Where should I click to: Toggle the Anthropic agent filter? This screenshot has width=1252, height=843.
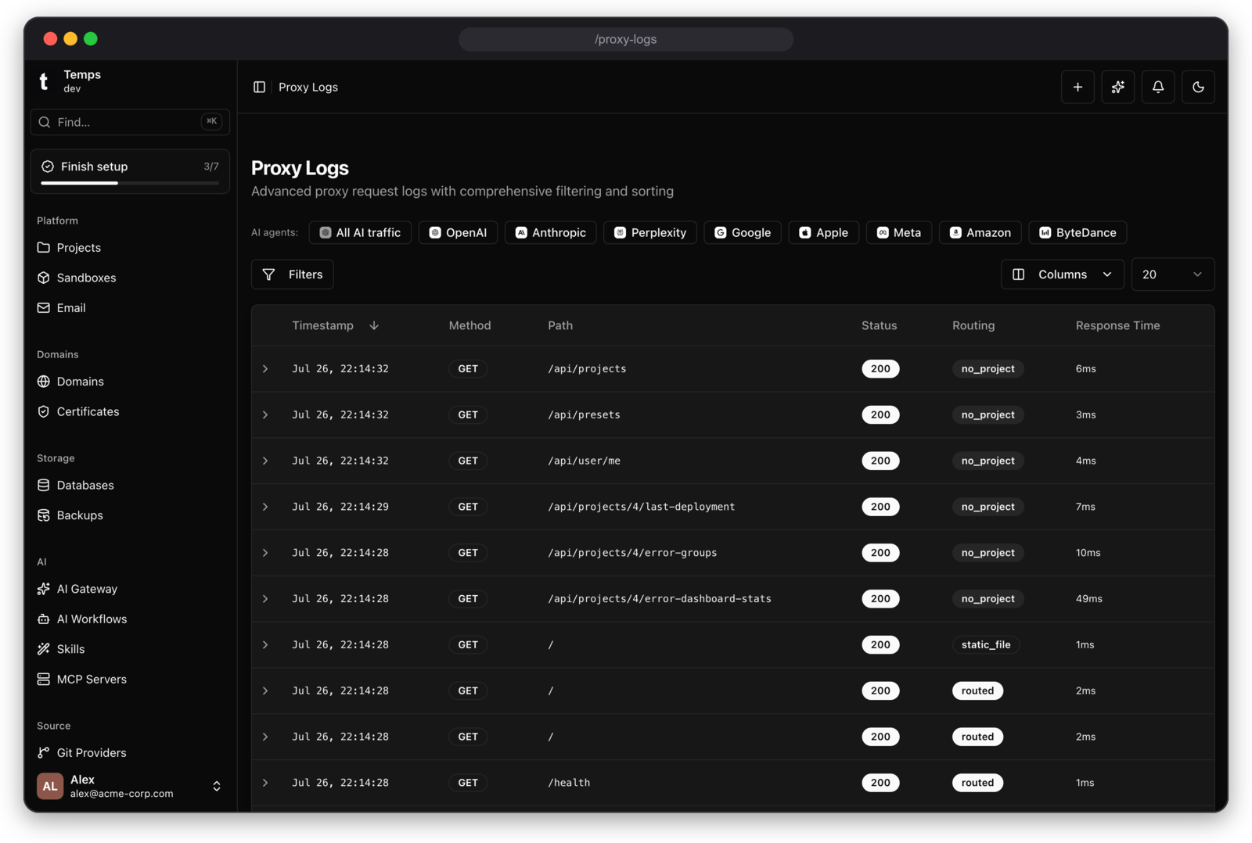[550, 232]
